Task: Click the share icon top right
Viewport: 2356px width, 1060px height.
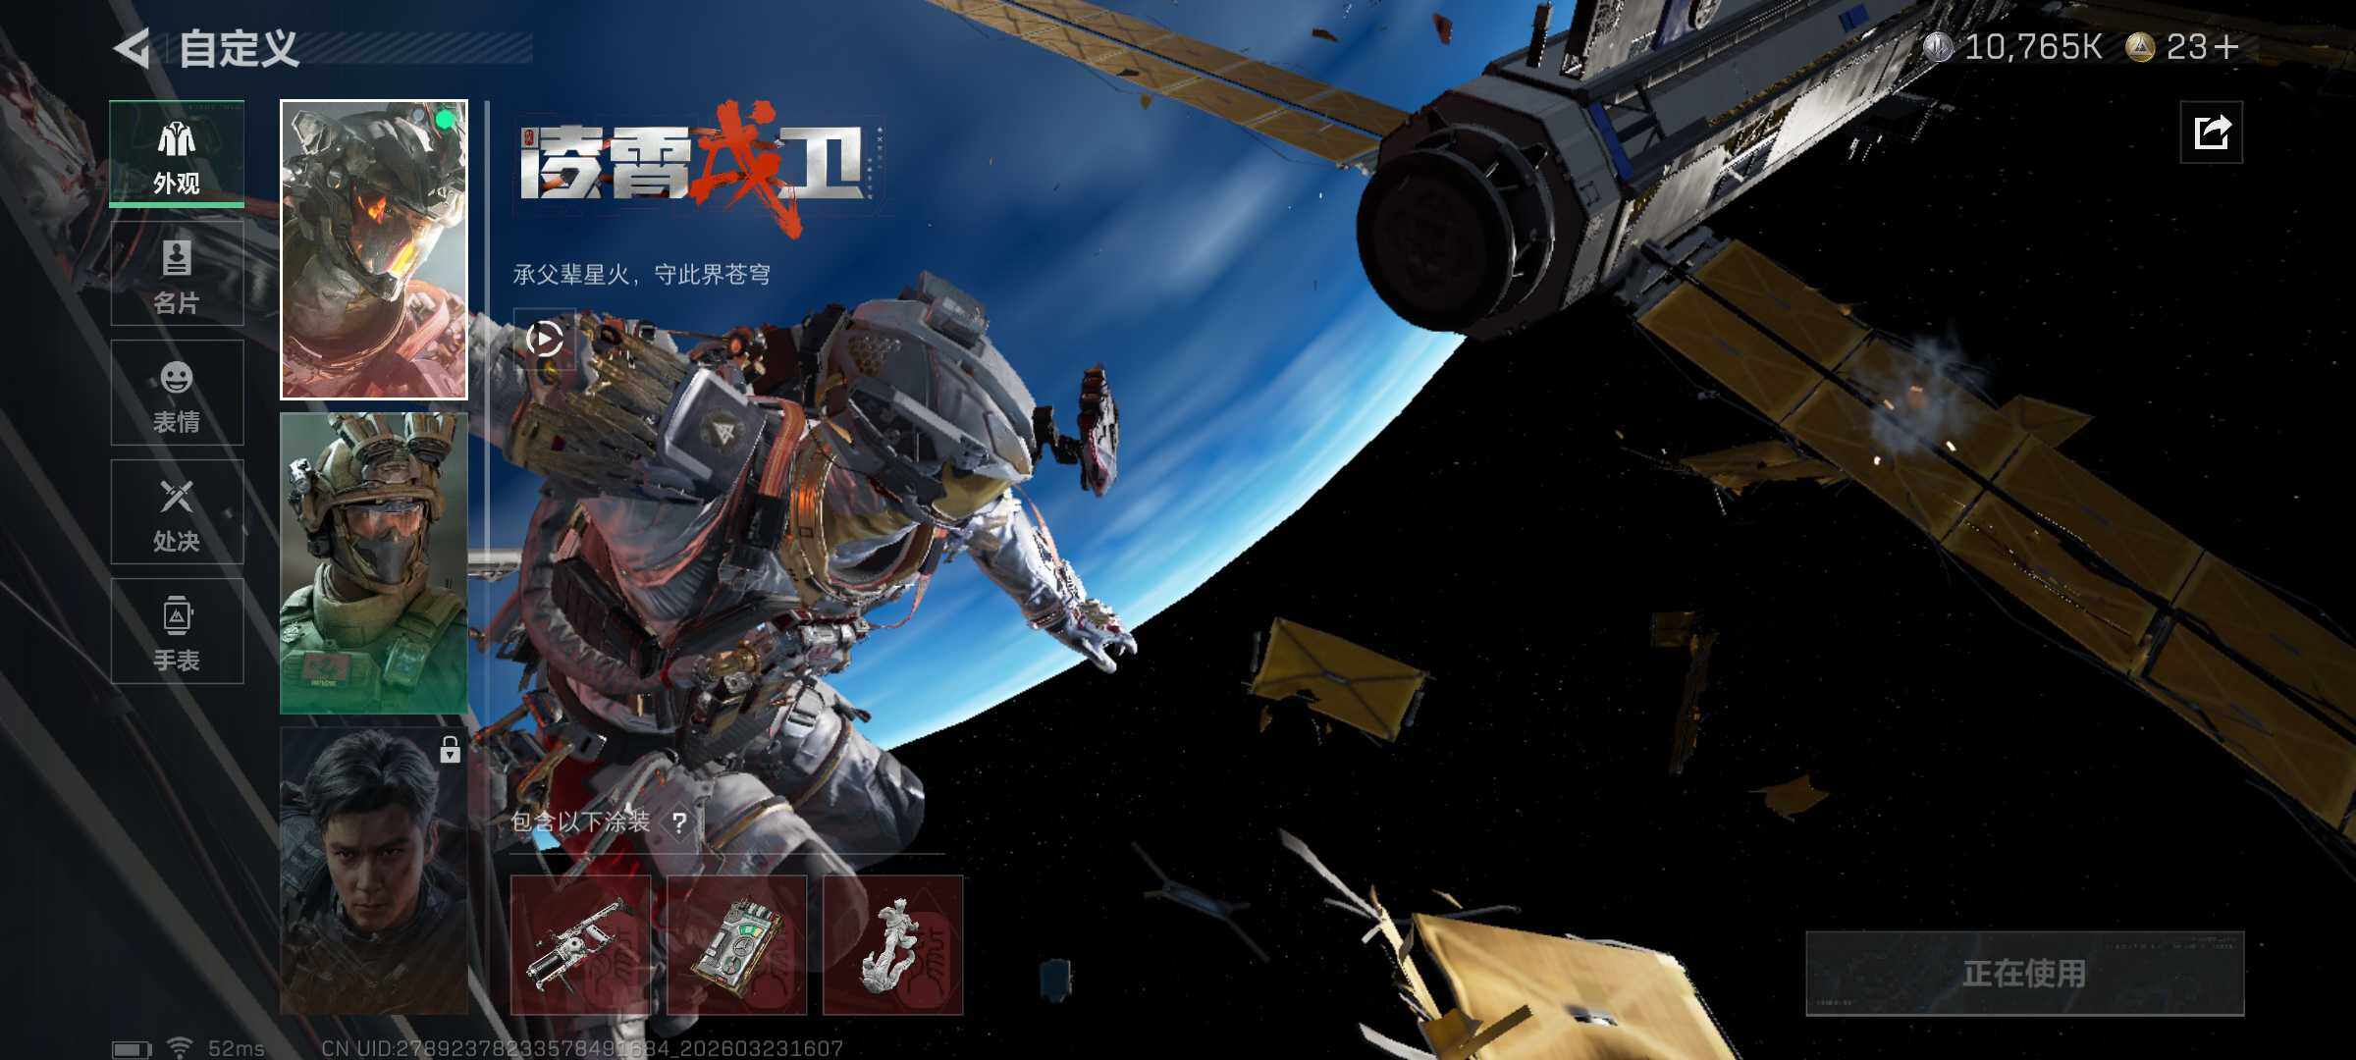Action: [2211, 132]
